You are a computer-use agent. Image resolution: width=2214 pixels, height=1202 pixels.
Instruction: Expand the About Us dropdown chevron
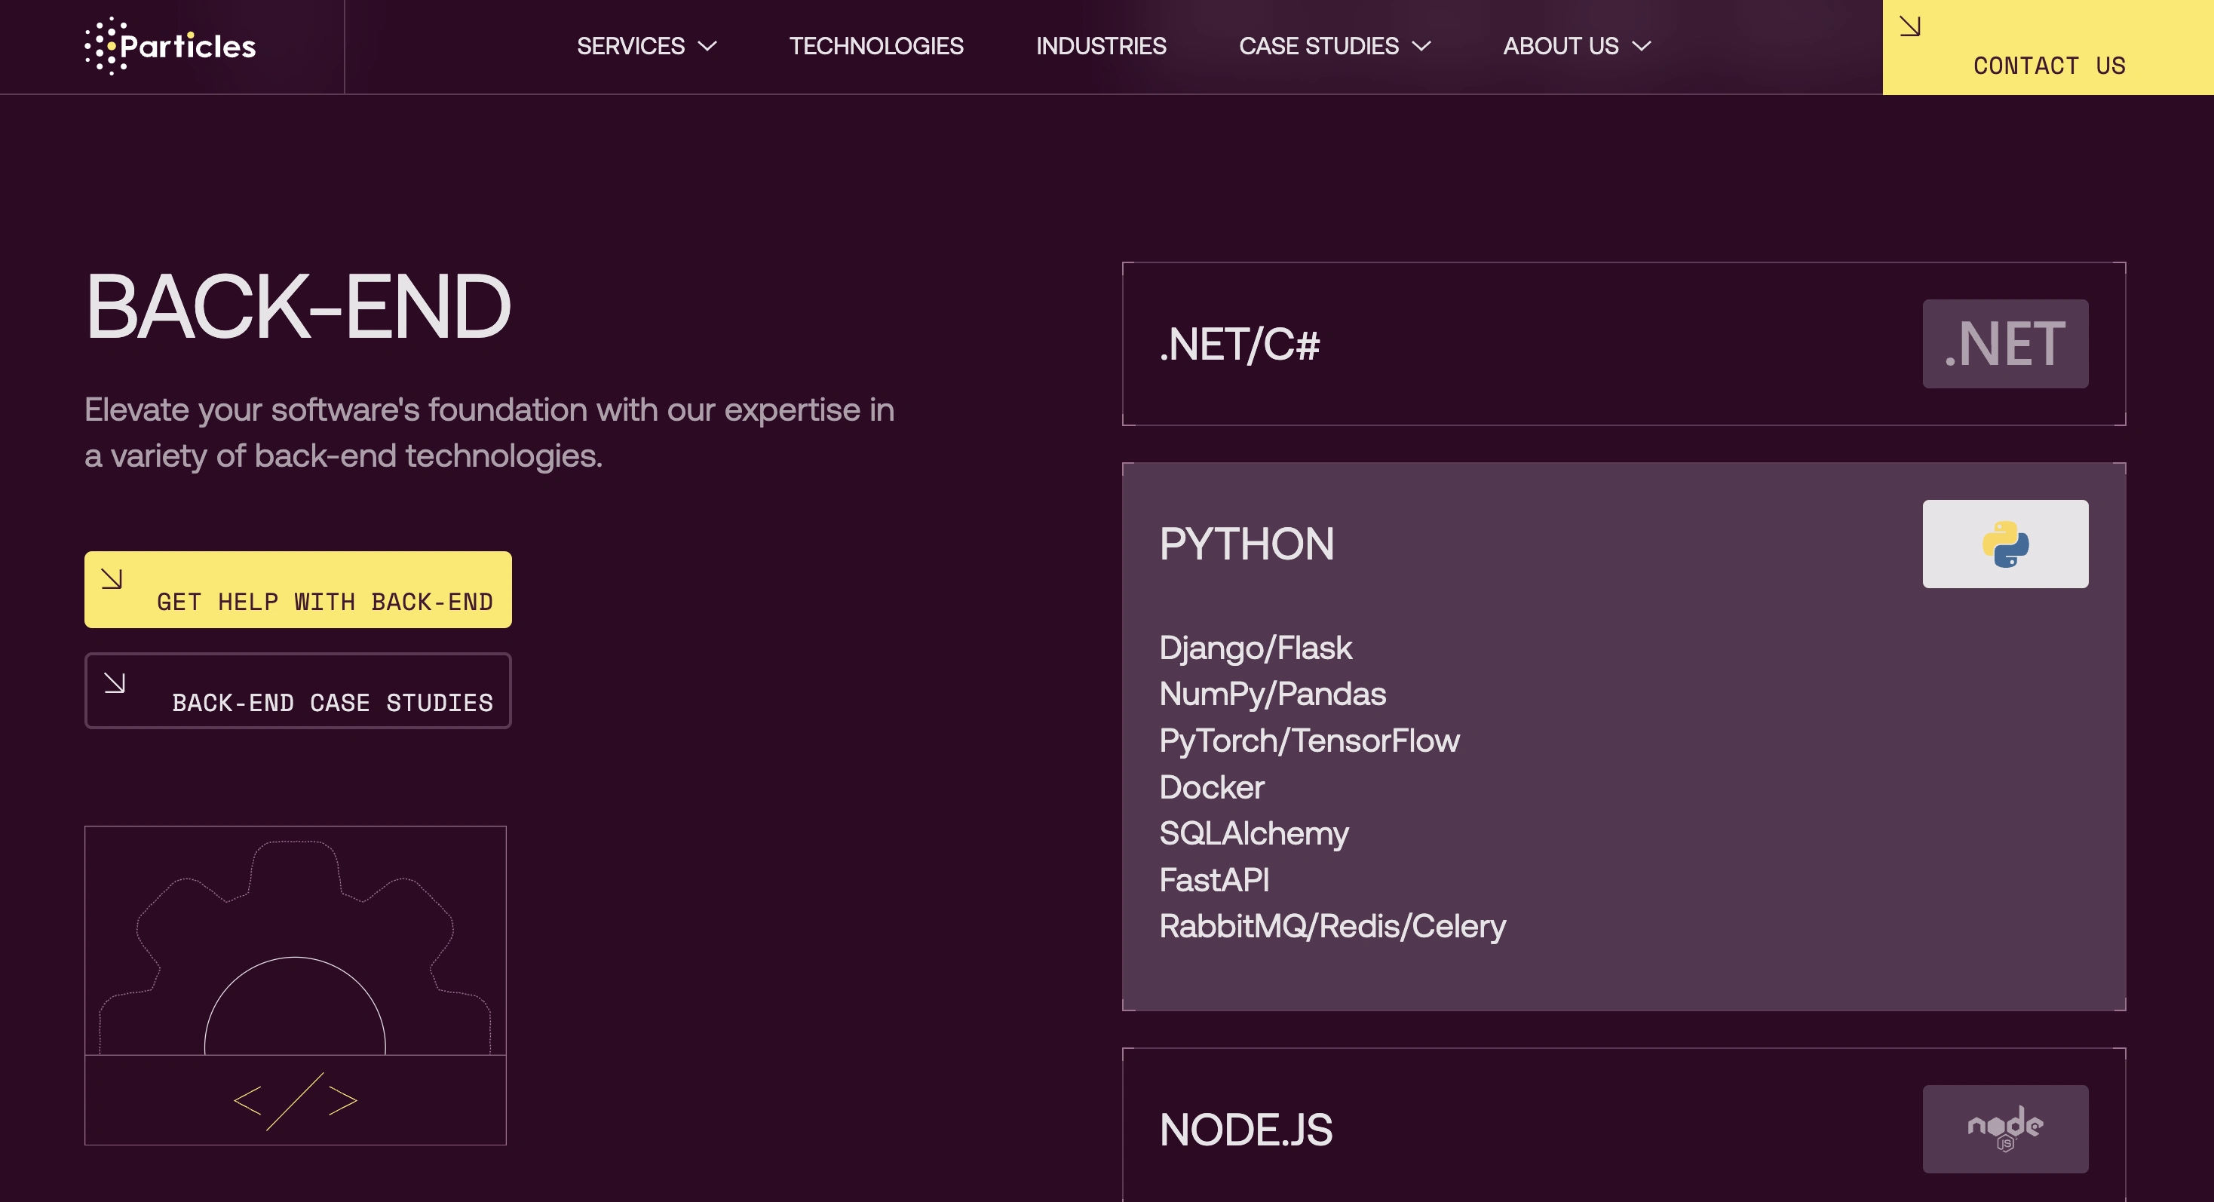coord(1642,47)
